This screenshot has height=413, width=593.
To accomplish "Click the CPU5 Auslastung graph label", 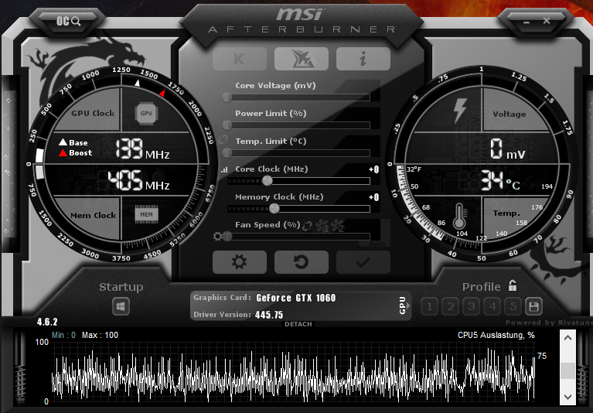I will click(x=496, y=335).
